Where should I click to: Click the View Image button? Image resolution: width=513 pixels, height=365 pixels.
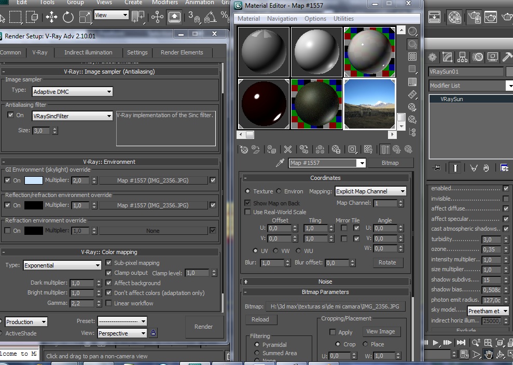[x=381, y=331]
